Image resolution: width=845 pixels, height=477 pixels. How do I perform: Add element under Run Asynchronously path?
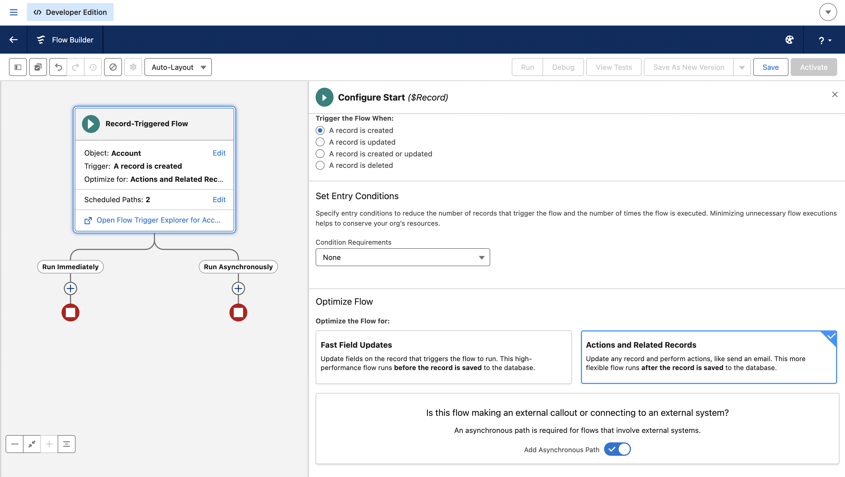(238, 288)
